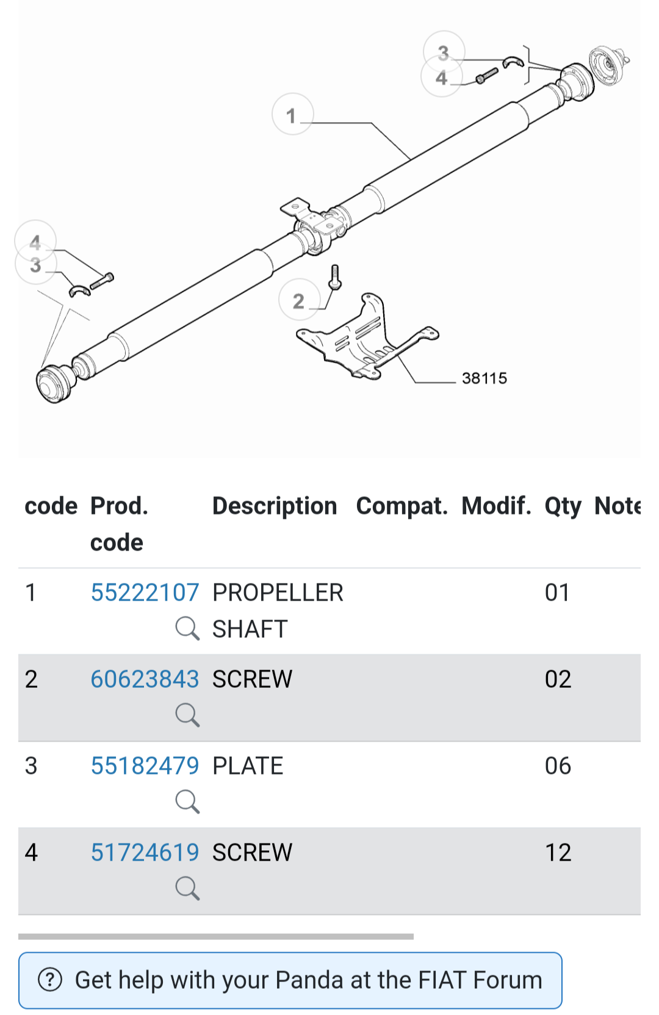The width and height of the screenshot is (659, 1015).
Task: Select left-side callout 4 in diagram
Action: [x=35, y=242]
